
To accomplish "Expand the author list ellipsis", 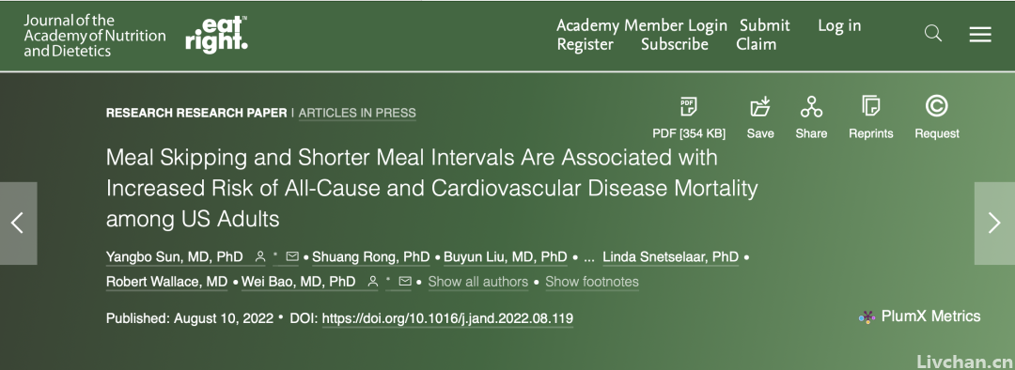I will click(x=589, y=257).
